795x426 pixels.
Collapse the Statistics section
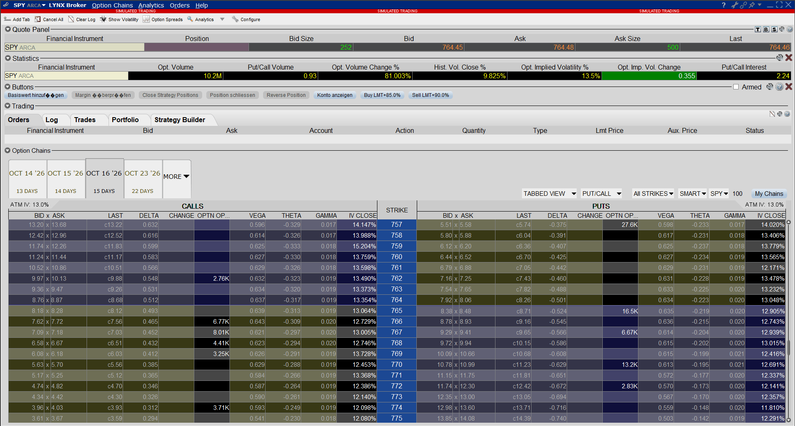pyautogui.click(x=8, y=58)
